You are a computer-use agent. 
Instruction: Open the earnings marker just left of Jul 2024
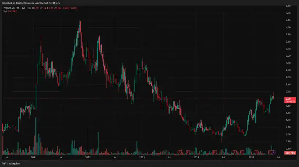pyautogui.click(x=215, y=152)
